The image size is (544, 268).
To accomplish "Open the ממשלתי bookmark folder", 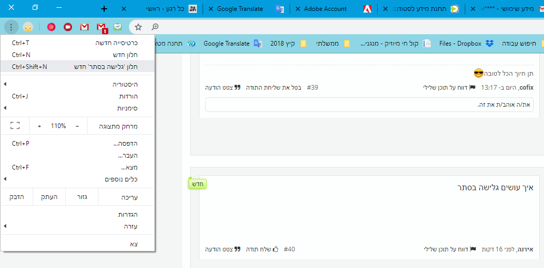I will click(333, 44).
